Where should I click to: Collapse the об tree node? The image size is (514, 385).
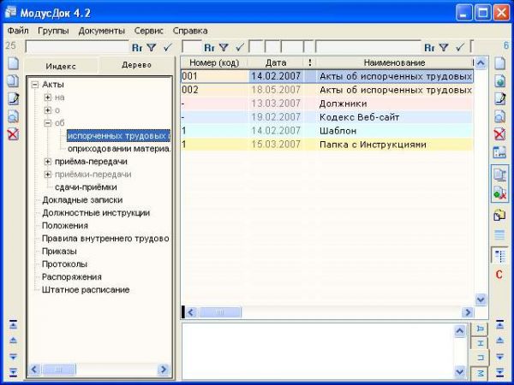tap(48, 123)
